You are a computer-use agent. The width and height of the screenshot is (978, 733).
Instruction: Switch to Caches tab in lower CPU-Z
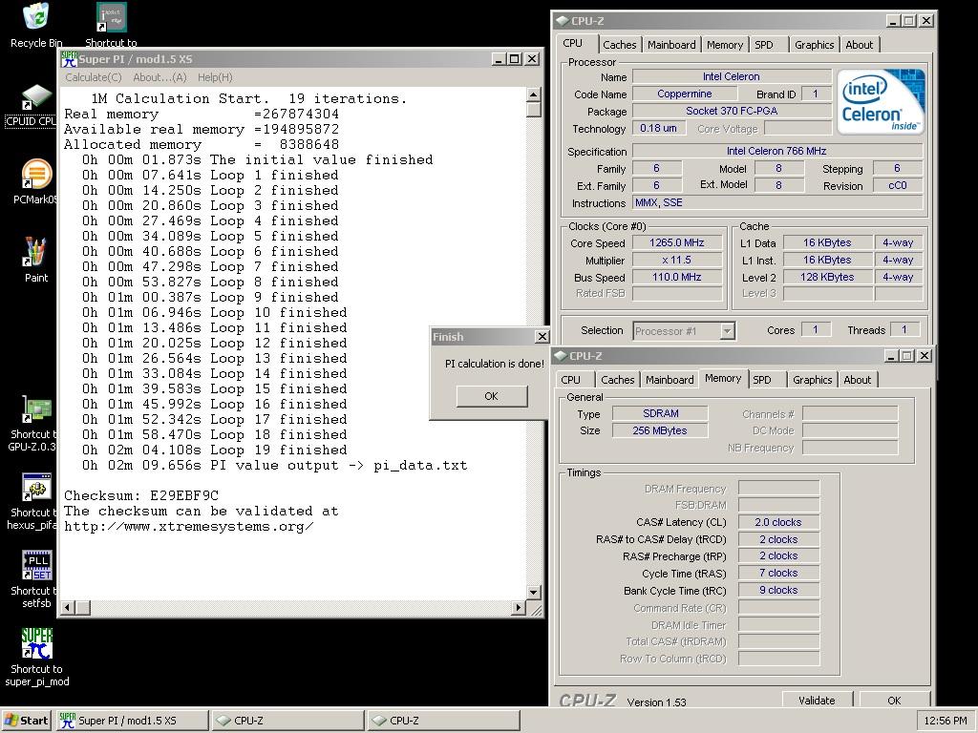[x=618, y=380]
